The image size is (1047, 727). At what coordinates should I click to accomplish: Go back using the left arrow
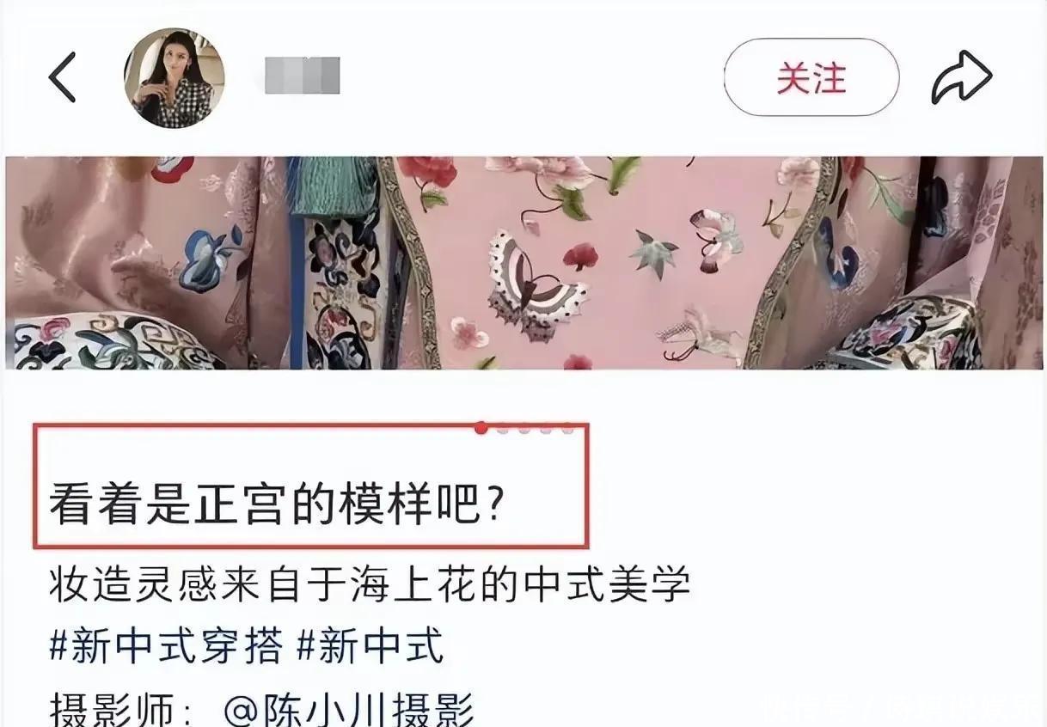pos(62,77)
